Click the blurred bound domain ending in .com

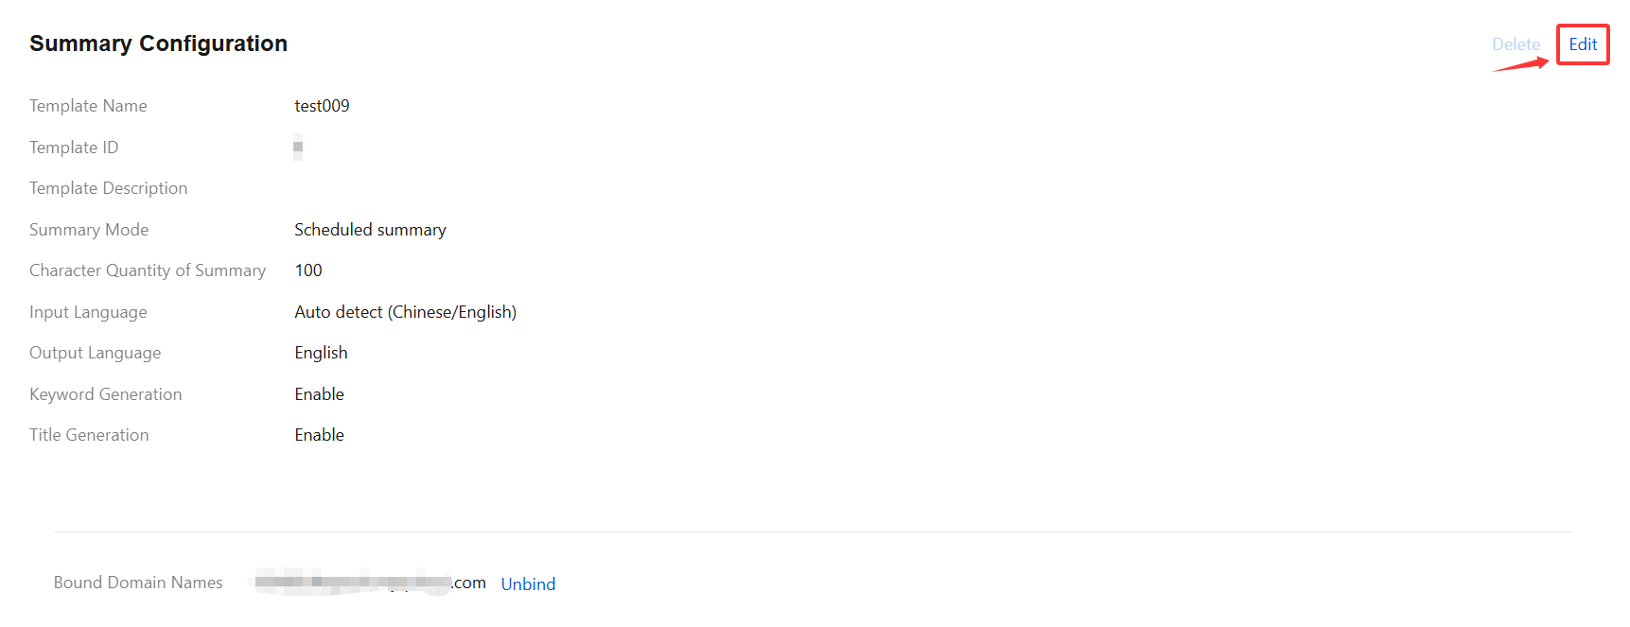[x=370, y=583]
